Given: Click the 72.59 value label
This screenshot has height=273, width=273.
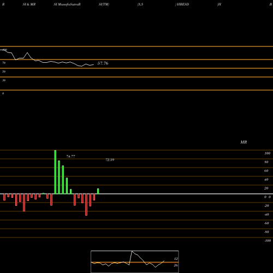Looking at the screenshot, I should tap(110, 160).
